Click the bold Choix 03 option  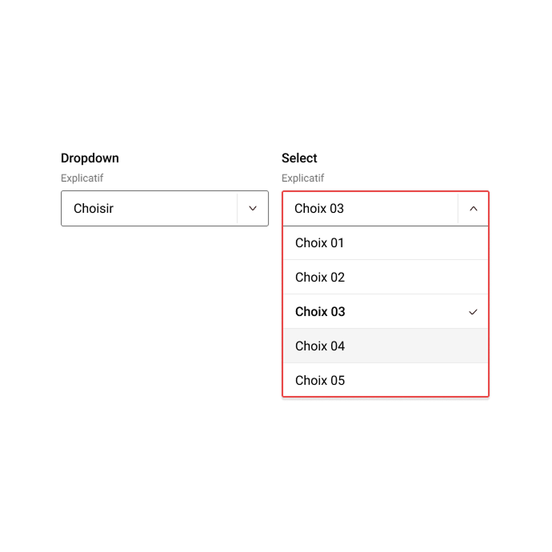pos(320,312)
